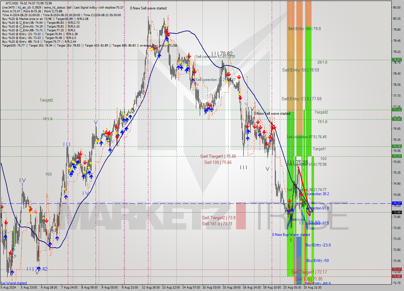Select the 'I I I 72.42' wave label
This screenshot has width=404, height=291.
click(37, 269)
